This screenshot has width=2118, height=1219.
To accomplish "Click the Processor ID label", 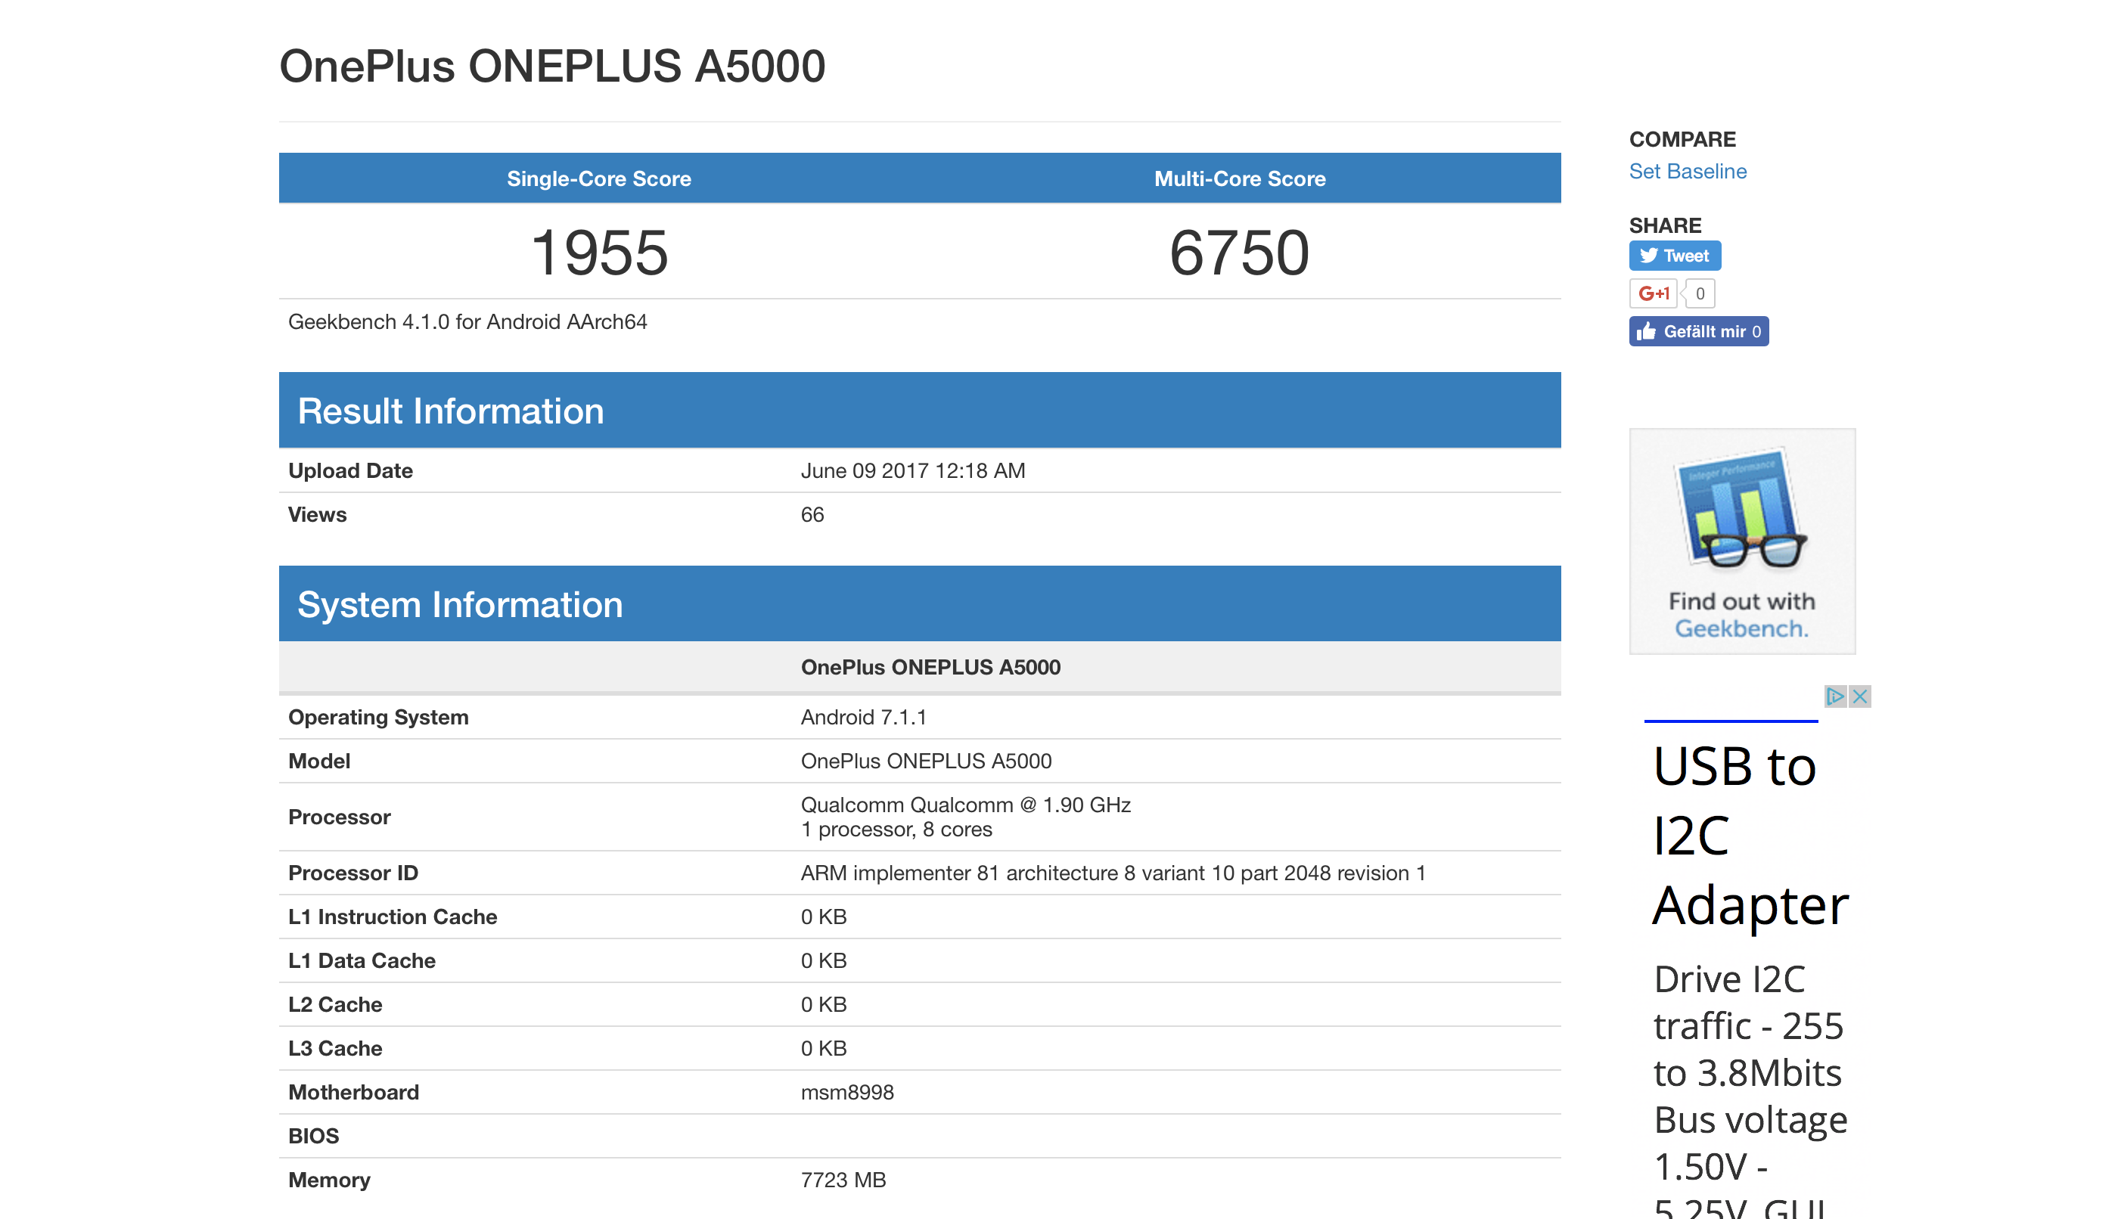I will (352, 873).
